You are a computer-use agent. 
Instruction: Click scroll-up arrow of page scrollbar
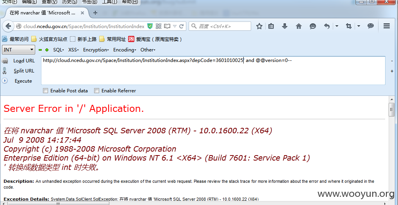pos(391,99)
